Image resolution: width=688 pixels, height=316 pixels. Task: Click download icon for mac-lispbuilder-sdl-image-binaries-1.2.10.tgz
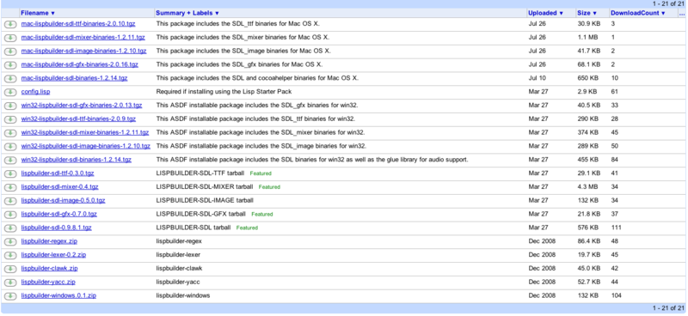click(x=9, y=51)
